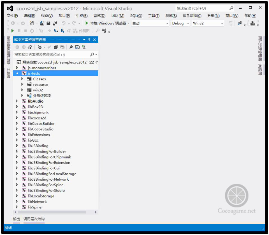Expand the Classes folder
Image resolution: width=269 pixels, height=235 pixels.
click(22, 79)
